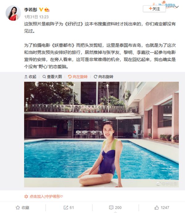Open the 李若彤 username link
Image resolution: width=185 pixels, height=213 pixels.
click(x=31, y=10)
